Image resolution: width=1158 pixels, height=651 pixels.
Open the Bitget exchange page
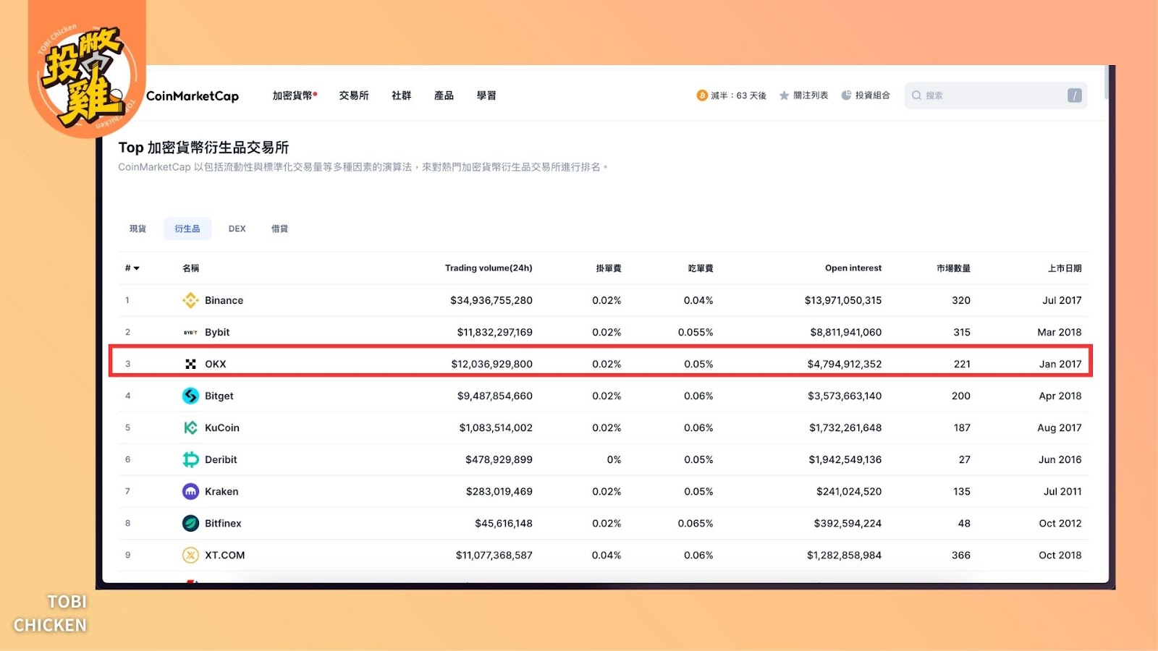pos(219,396)
